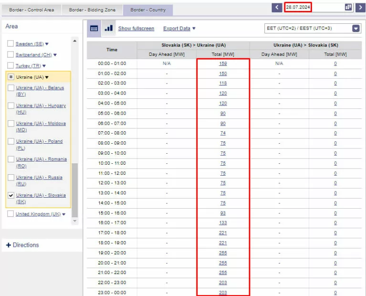366x296 pixels.
Task: Open the 74 MW total at 07:00 - 08:00
Action: [x=223, y=133]
